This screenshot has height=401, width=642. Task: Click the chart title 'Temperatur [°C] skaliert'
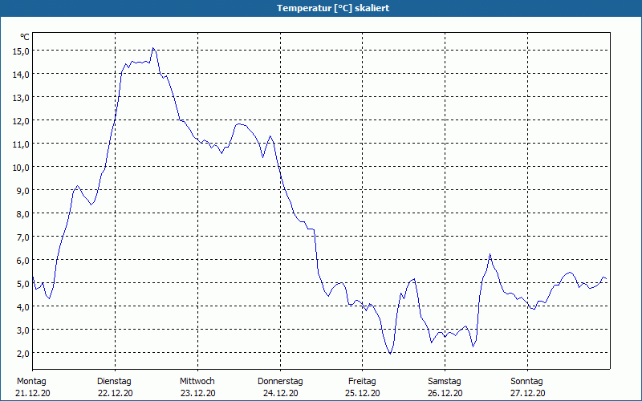tap(333, 8)
